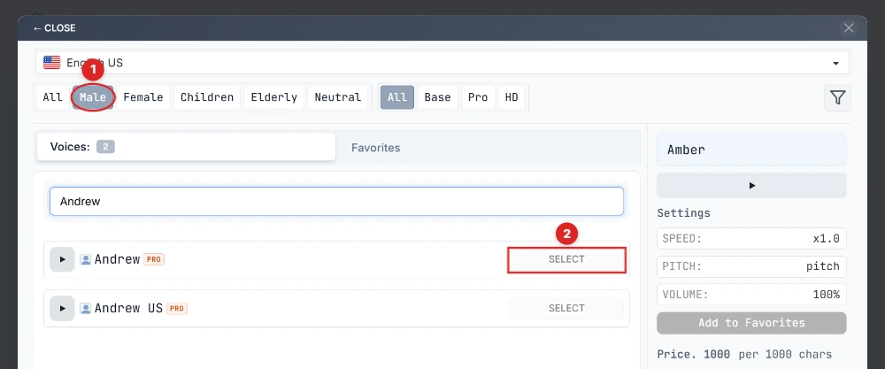Show Pro quality voices
Screen dimensions: 885x369
click(478, 97)
